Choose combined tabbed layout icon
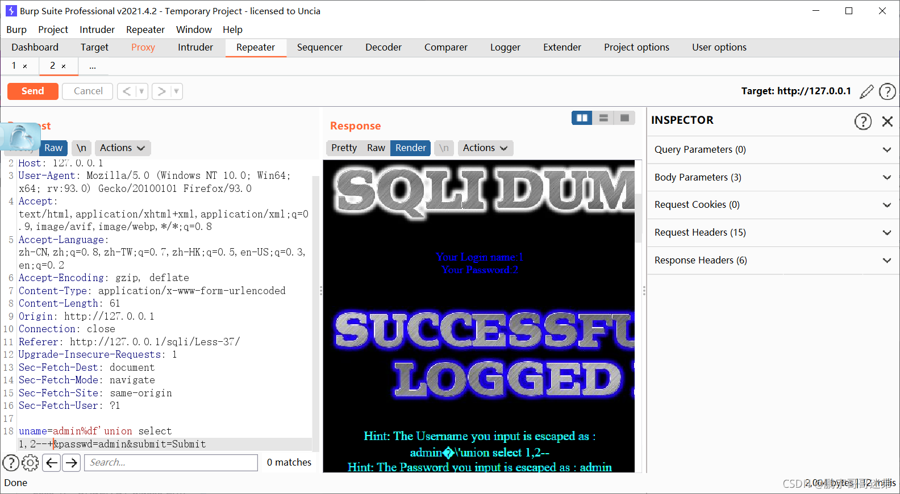 (x=624, y=118)
